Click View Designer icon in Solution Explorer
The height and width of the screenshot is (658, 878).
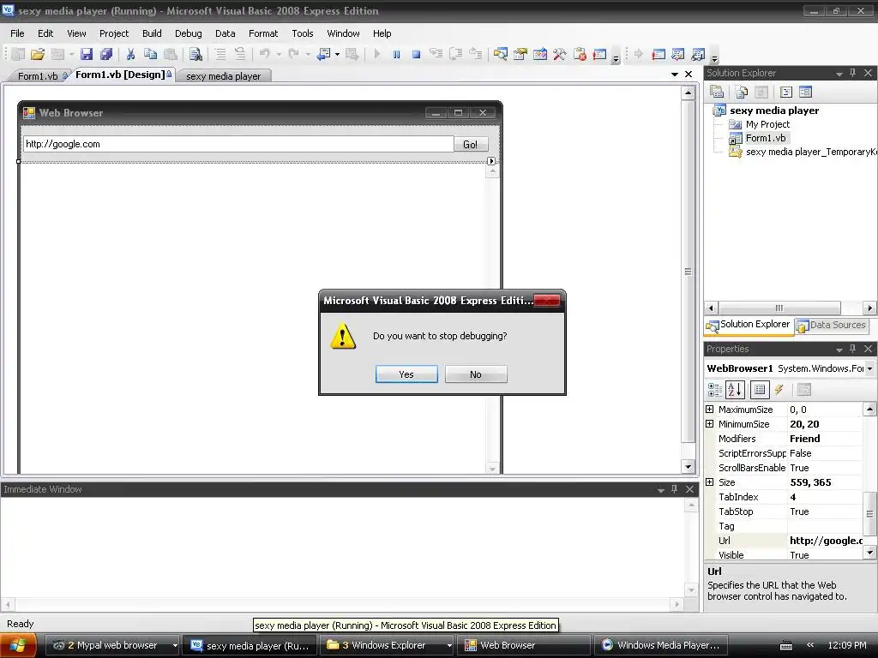(805, 92)
